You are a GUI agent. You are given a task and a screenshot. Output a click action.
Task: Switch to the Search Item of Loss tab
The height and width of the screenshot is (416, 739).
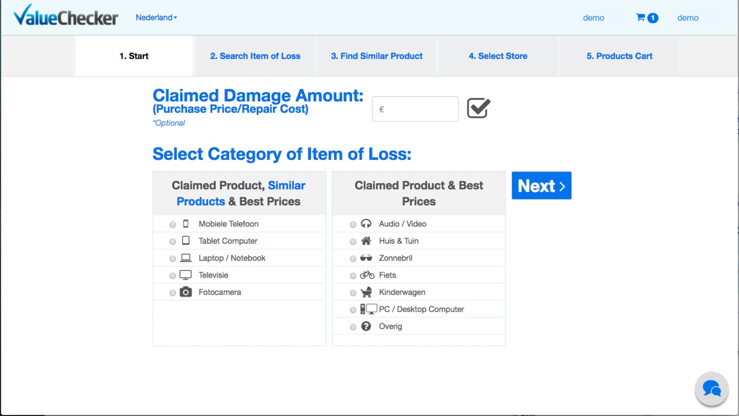255,56
